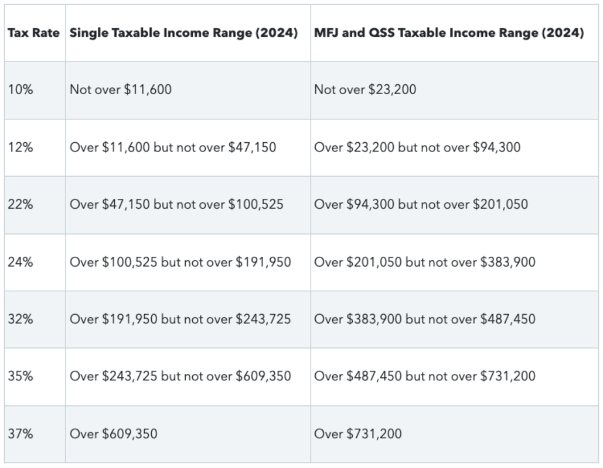Click the "Not over $23,200" cell
The image size is (603, 468).
365,90
